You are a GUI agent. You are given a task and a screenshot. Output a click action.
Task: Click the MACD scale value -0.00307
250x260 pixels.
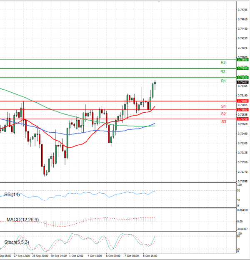tap(243, 229)
